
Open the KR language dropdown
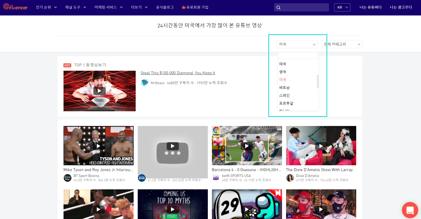(x=342, y=7)
